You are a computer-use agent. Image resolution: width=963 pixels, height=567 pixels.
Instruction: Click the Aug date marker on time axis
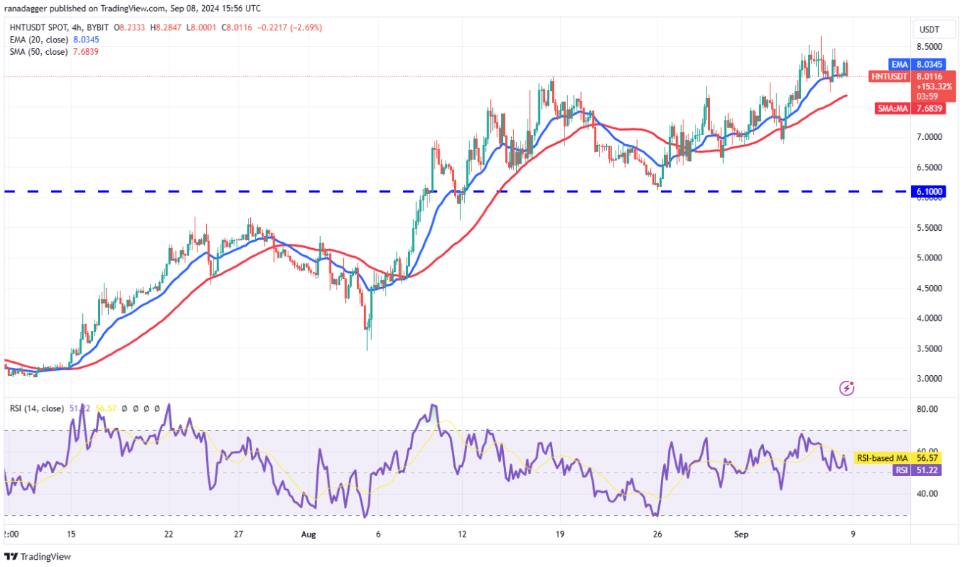309,535
